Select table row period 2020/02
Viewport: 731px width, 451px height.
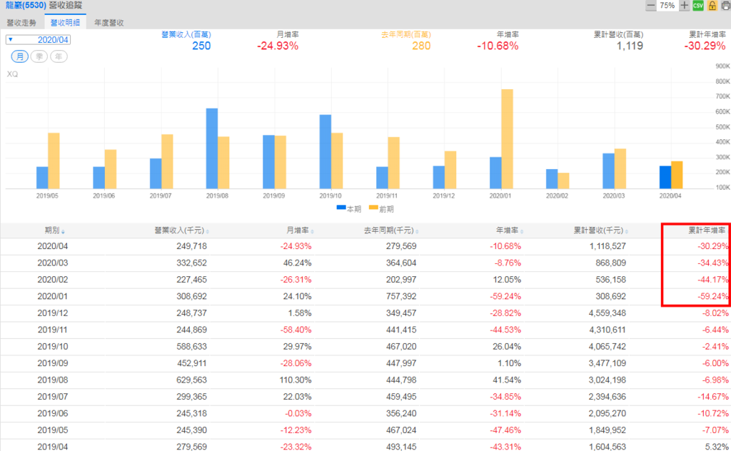[x=53, y=280]
